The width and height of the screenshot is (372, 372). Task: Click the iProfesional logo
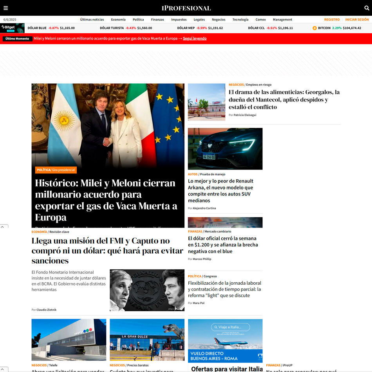click(186, 8)
